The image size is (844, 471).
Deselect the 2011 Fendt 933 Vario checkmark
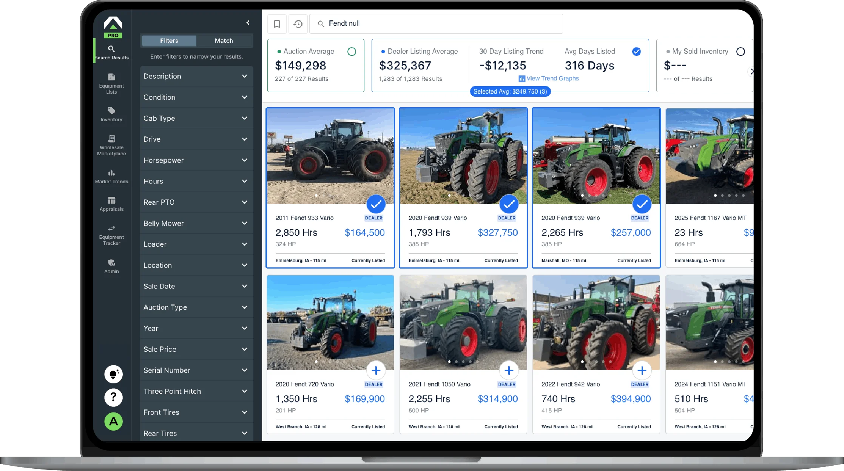click(x=376, y=204)
